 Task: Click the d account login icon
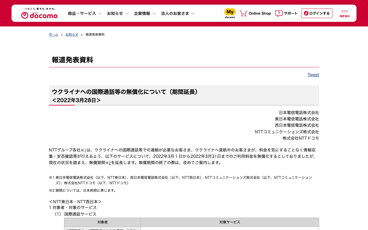tap(306, 13)
